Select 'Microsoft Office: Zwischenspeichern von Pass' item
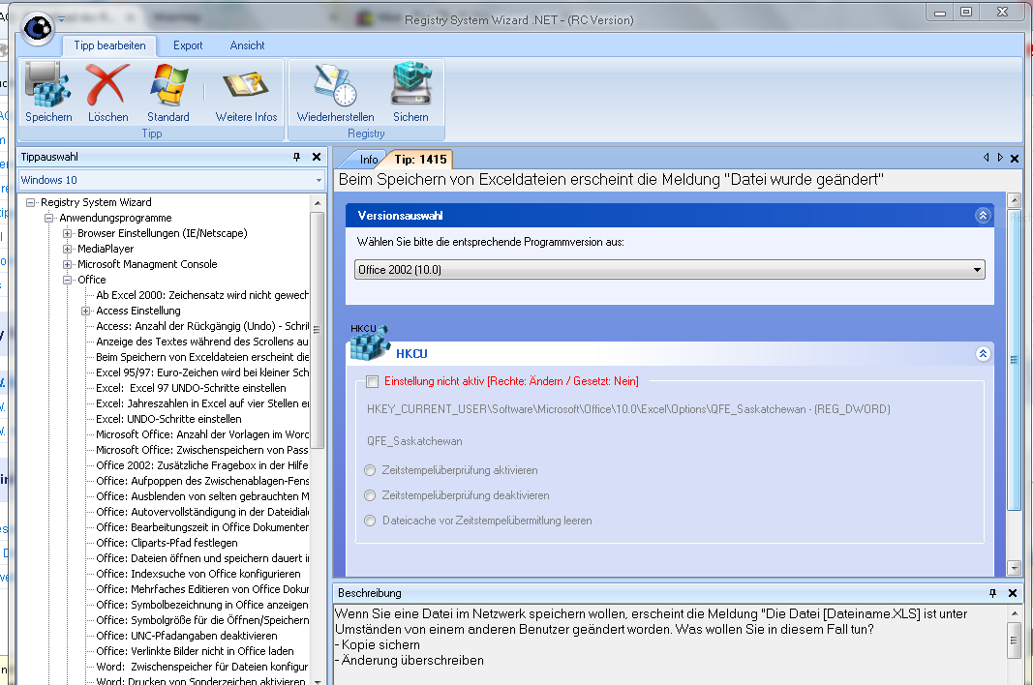1033x685 pixels. coord(202,450)
